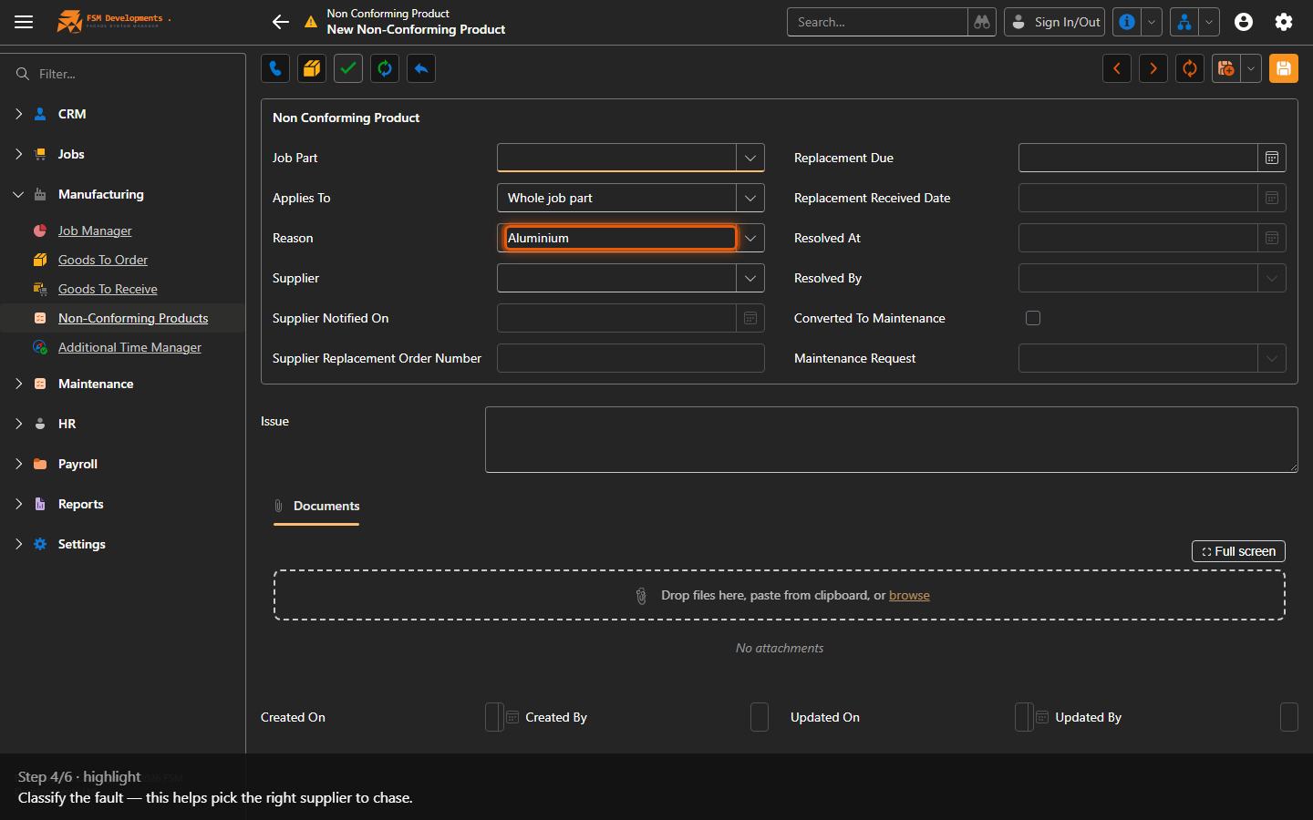Expand the CRM menu section

19,114
